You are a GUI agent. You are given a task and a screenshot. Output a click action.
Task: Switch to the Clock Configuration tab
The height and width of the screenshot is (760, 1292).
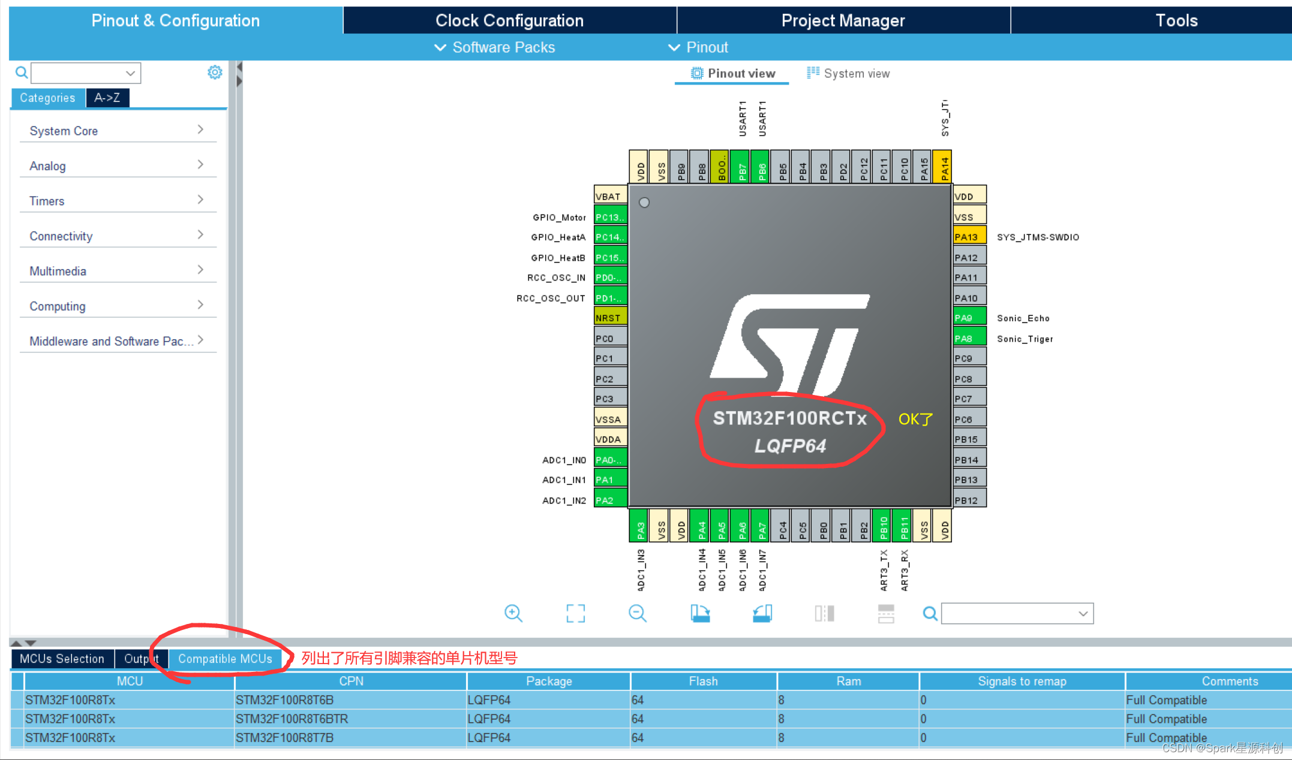(x=509, y=20)
